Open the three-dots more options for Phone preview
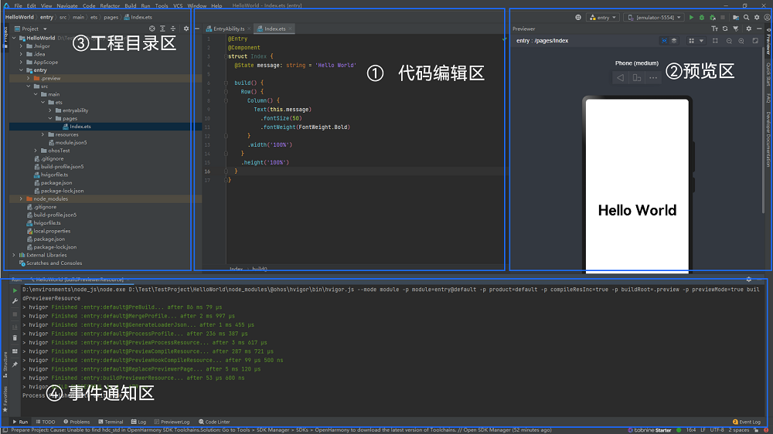The height and width of the screenshot is (434, 773). 653,78
